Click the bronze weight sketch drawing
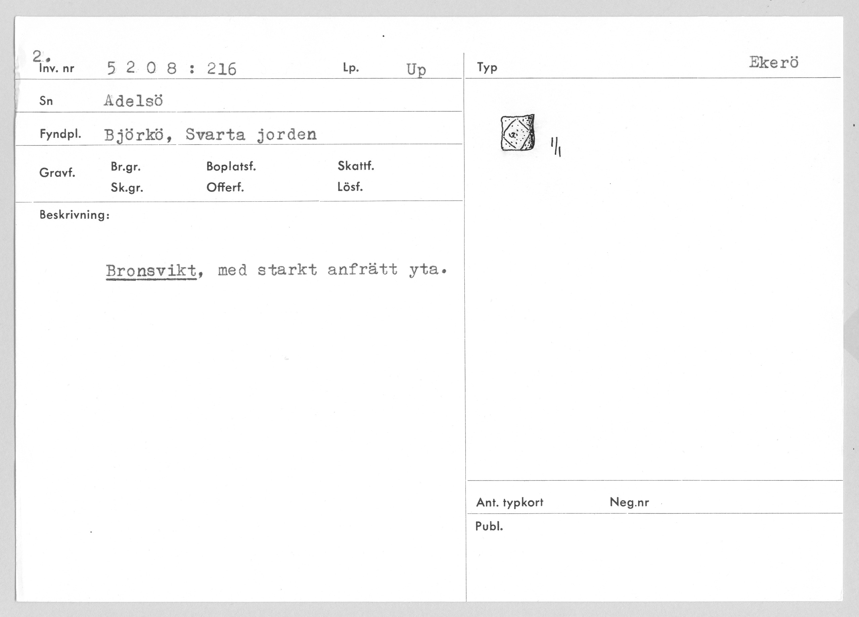This screenshot has height=617, width=859. 517,133
